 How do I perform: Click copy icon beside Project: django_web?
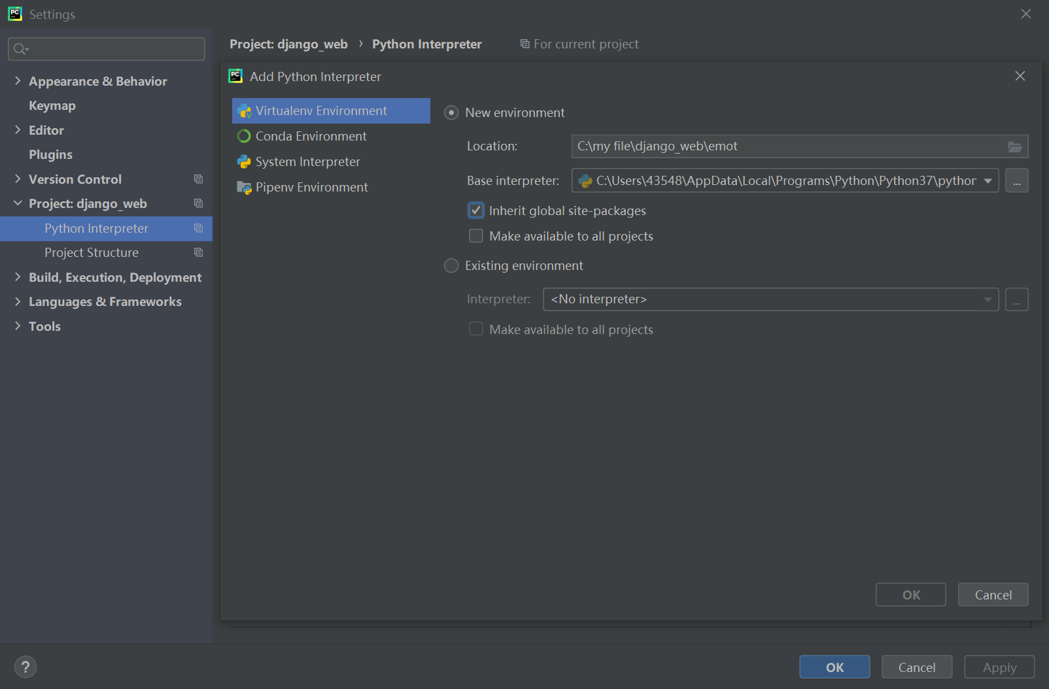[x=198, y=203]
